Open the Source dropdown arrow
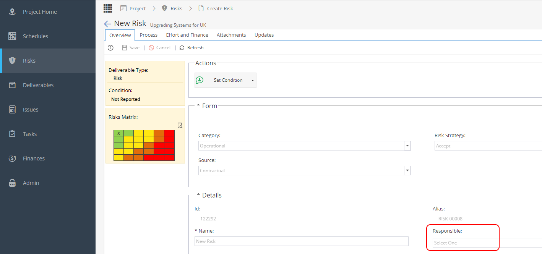The height and width of the screenshot is (254, 542). [x=407, y=171]
